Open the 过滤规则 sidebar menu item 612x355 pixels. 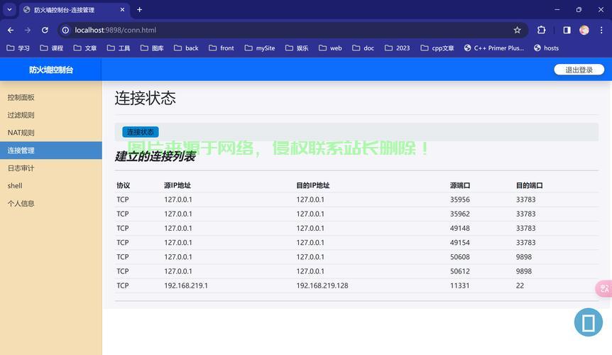tap(21, 115)
